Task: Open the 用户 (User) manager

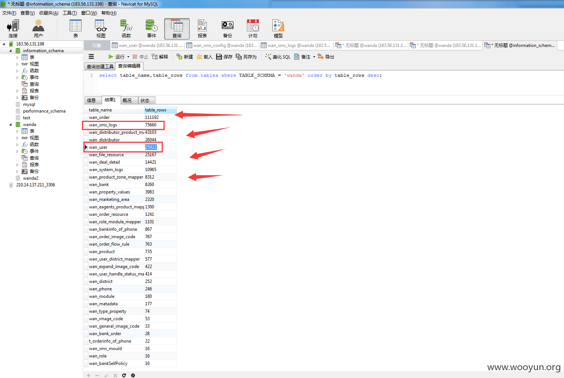Action: pos(38,29)
